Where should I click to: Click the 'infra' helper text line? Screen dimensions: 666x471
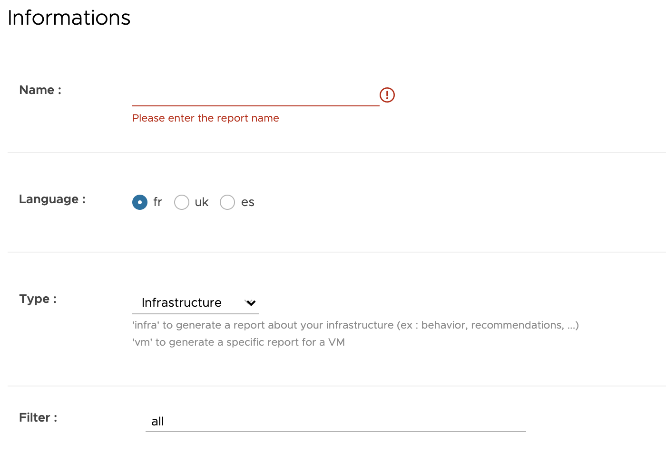point(355,325)
